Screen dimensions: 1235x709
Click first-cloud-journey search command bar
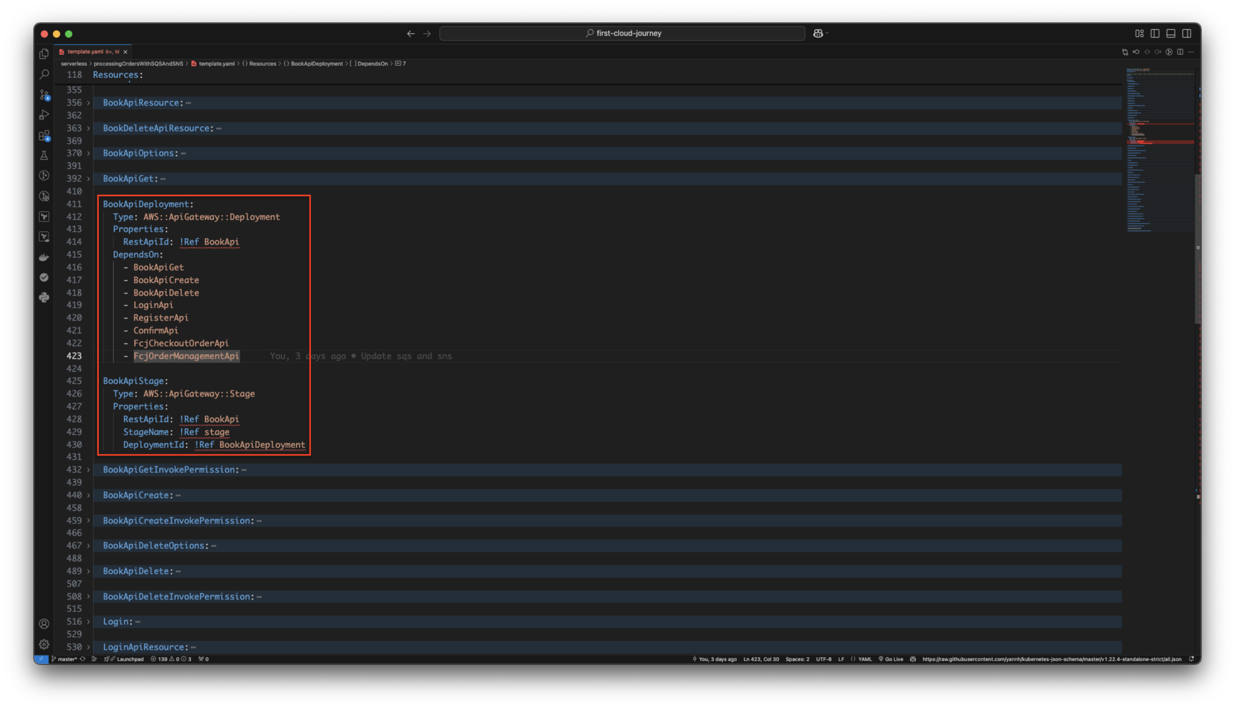(x=622, y=33)
